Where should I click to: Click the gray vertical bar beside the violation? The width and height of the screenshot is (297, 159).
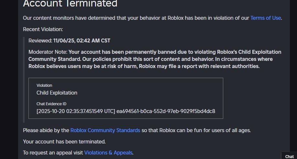(24, 79)
